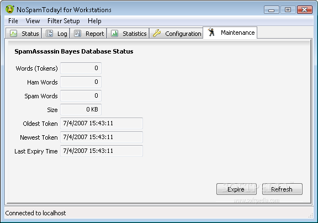Click the SpamAssassin Bayes Database Status heading
Screen dimensions: 318x223
[74, 51]
